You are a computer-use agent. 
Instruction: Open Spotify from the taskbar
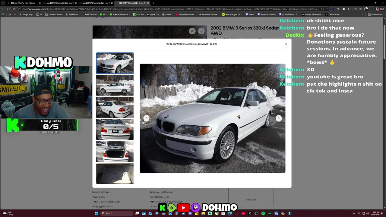click(x=263, y=213)
